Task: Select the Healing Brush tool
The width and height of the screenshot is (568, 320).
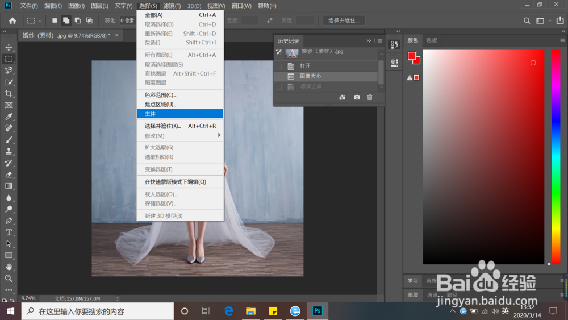Action: 9,128
